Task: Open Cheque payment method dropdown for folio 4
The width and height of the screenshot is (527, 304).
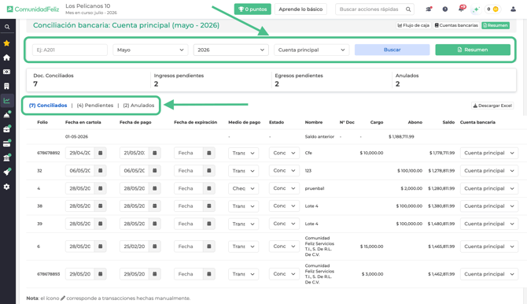Action: (243, 188)
